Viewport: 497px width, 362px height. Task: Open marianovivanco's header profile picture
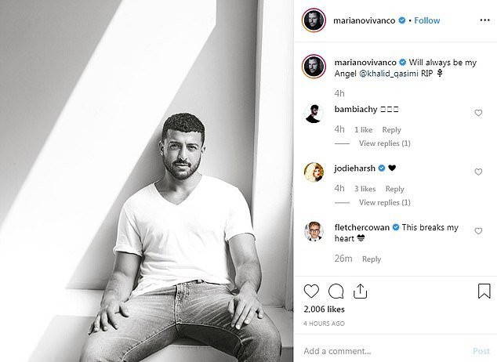314,20
